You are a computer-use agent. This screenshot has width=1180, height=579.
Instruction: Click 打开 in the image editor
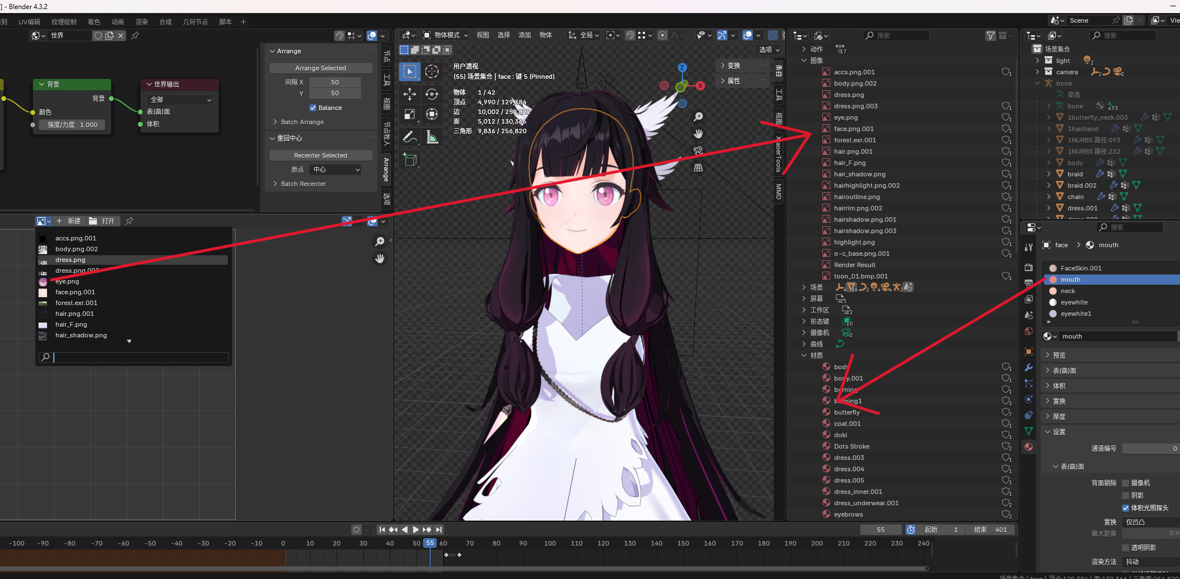point(103,221)
